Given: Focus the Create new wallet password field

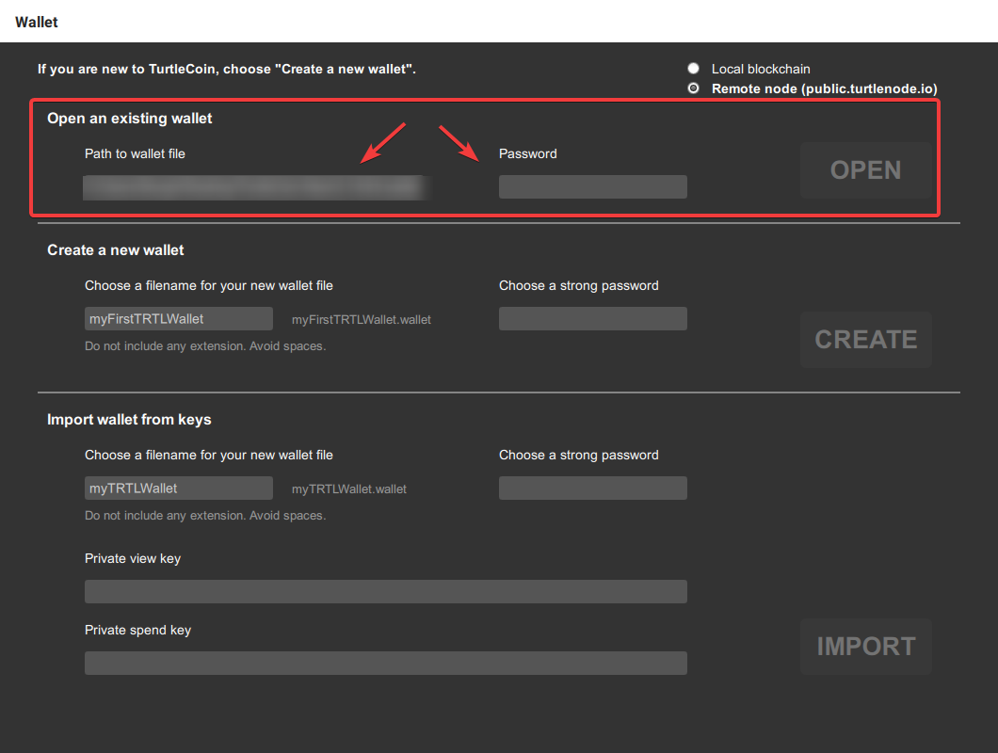Looking at the screenshot, I should coord(592,319).
